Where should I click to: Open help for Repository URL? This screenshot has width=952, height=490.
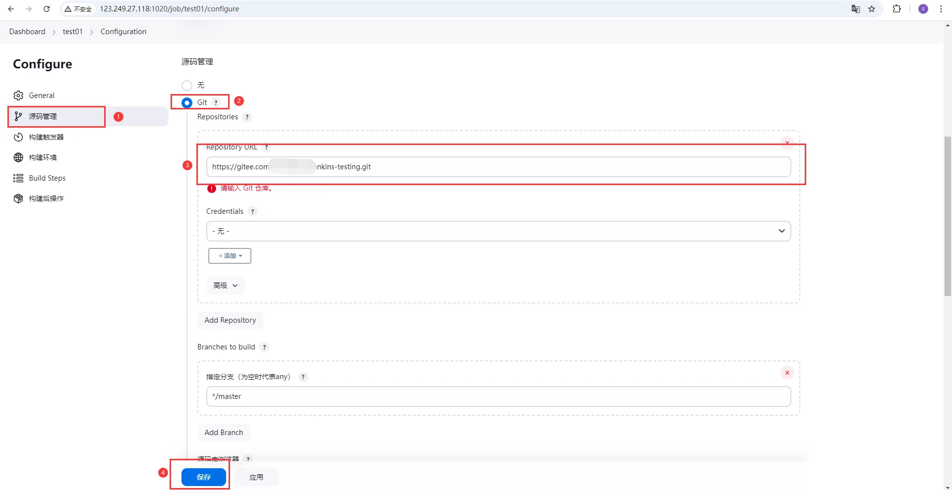[x=266, y=147]
